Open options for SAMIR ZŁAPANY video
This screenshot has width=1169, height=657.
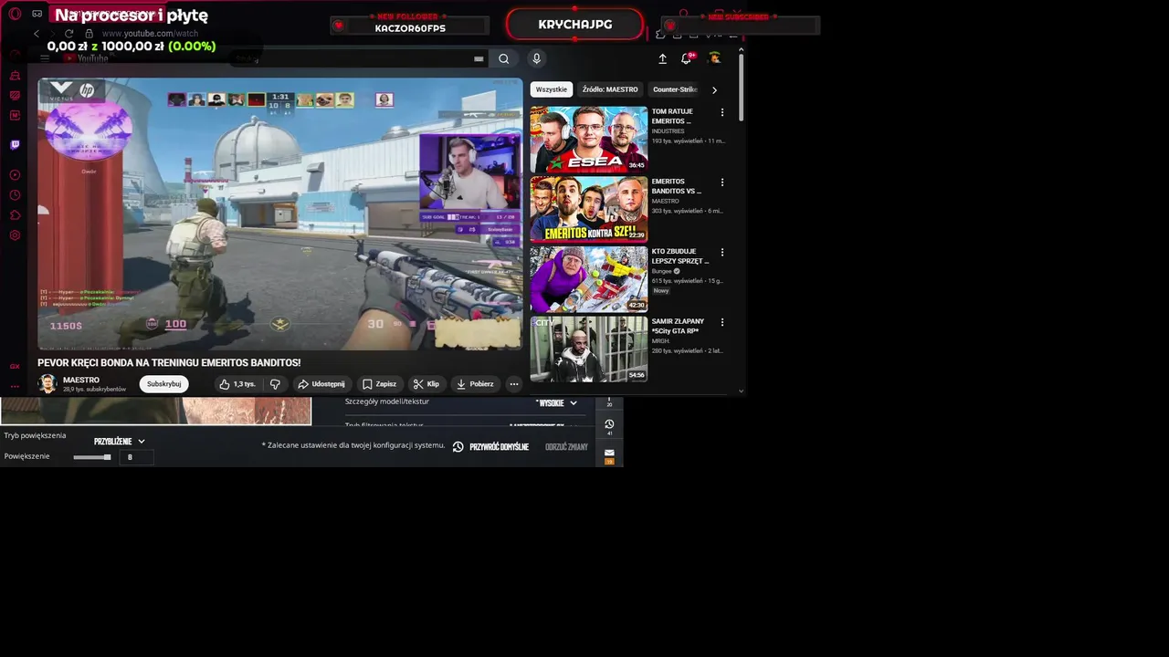[722, 322]
